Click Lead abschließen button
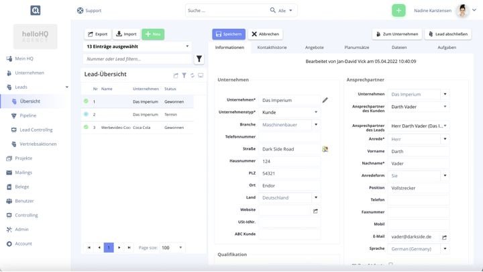Image resolution: width=483 pixels, height=272 pixels. click(x=448, y=34)
